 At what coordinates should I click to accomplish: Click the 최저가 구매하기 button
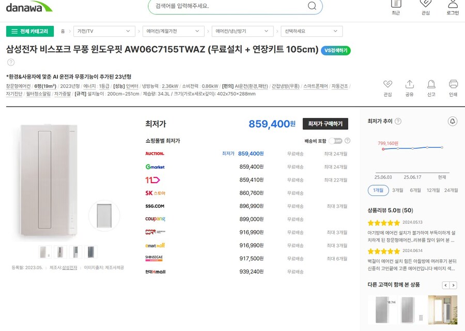point(326,124)
